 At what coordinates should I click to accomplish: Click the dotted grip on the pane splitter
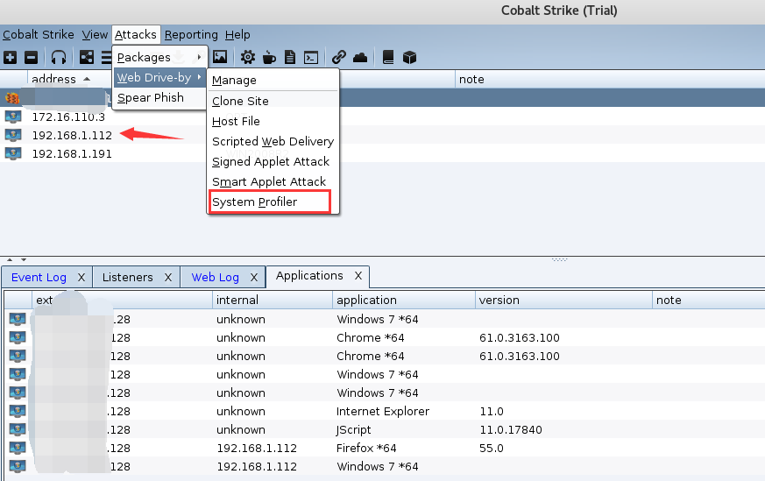[x=560, y=259]
